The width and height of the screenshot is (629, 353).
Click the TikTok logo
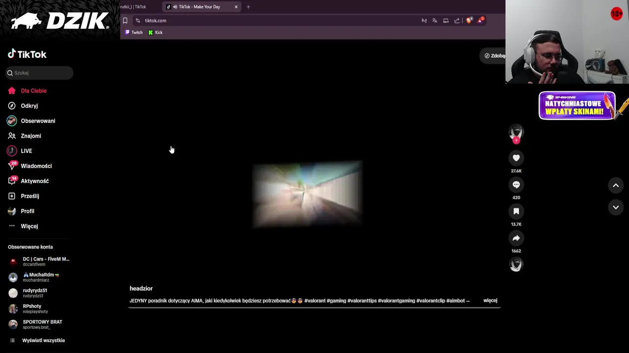click(27, 54)
